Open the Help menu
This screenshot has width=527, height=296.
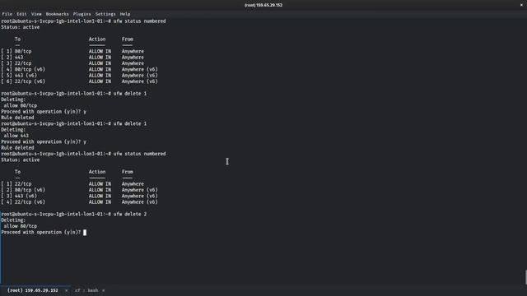(125, 14)
